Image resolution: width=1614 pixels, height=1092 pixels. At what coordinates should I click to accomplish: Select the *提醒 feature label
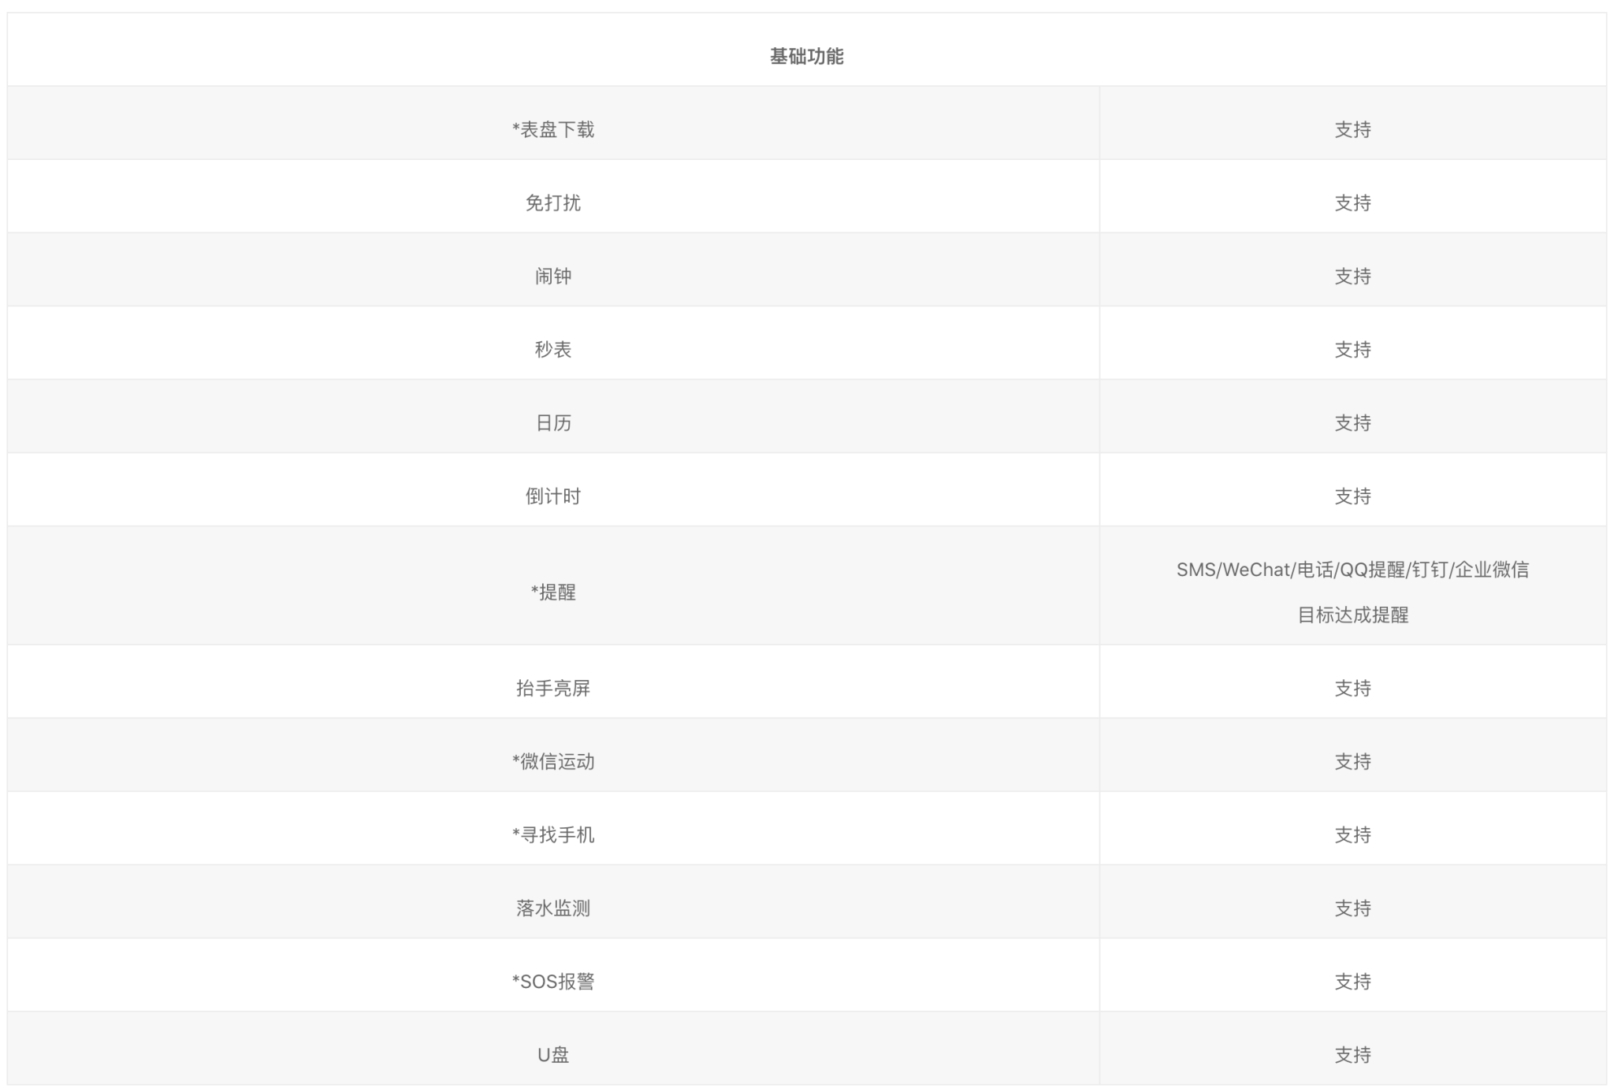[x=553, y=592]
